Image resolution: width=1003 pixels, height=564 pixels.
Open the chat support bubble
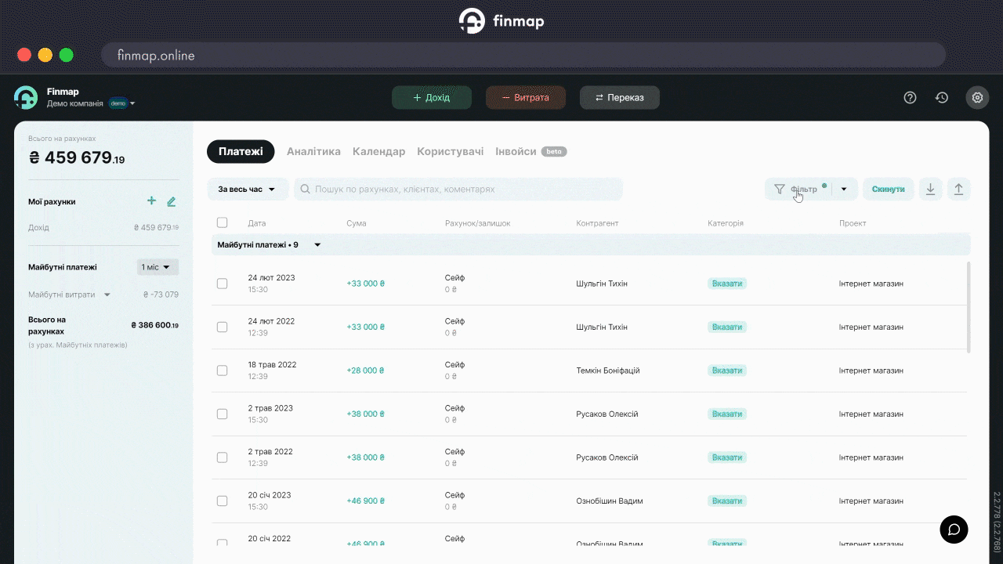point(954,530)
